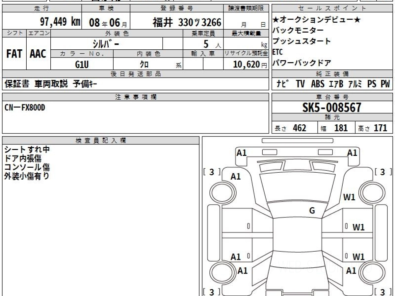Select the FAT shift type cell

(14, 54)
